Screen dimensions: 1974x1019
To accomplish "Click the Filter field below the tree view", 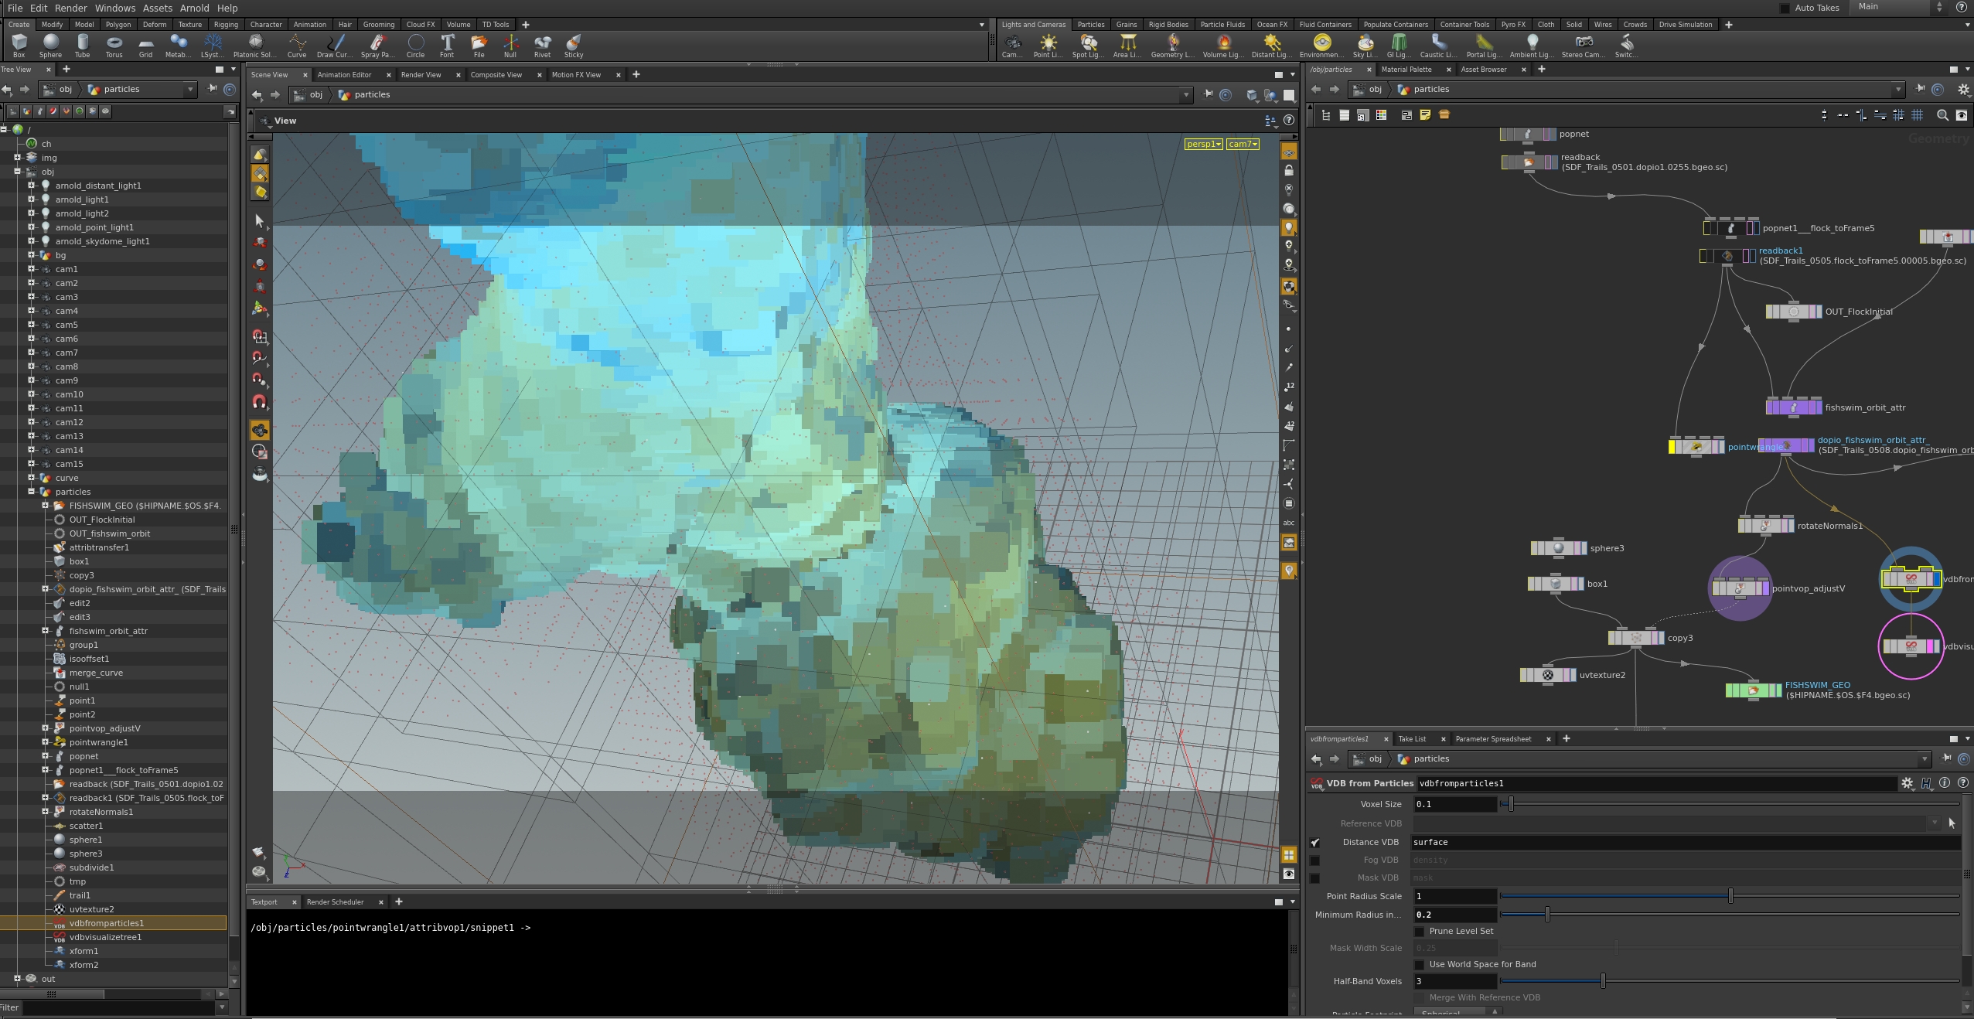I will pos(116,1007).
